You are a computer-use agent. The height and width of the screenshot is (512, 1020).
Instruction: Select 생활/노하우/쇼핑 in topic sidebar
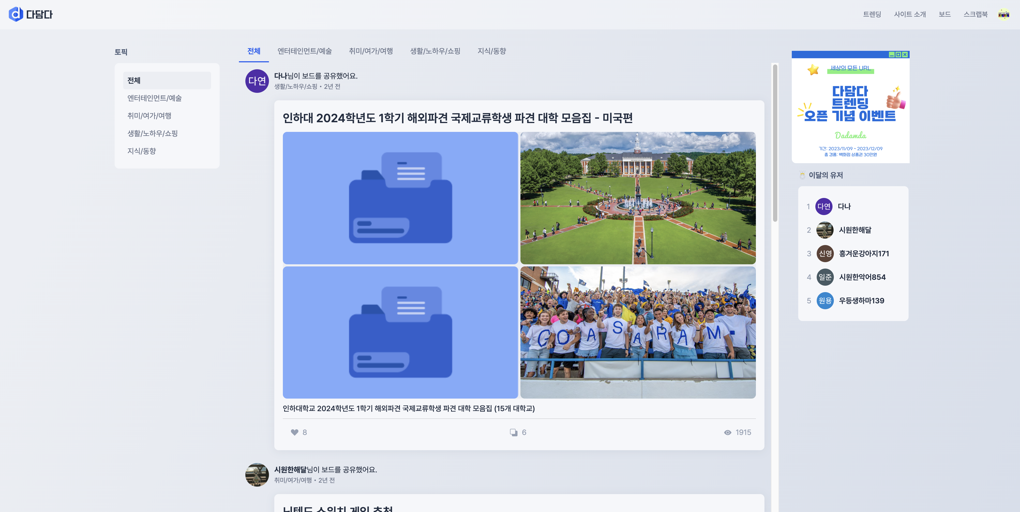152,133
